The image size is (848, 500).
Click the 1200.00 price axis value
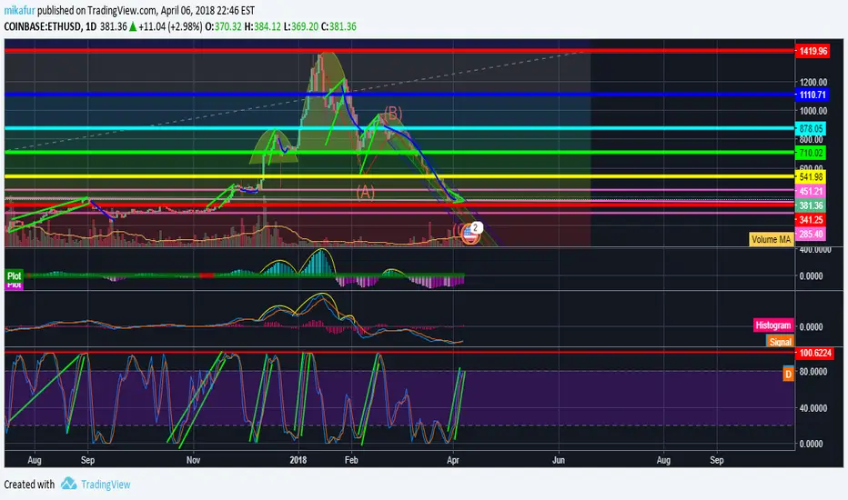pos(814,82)
